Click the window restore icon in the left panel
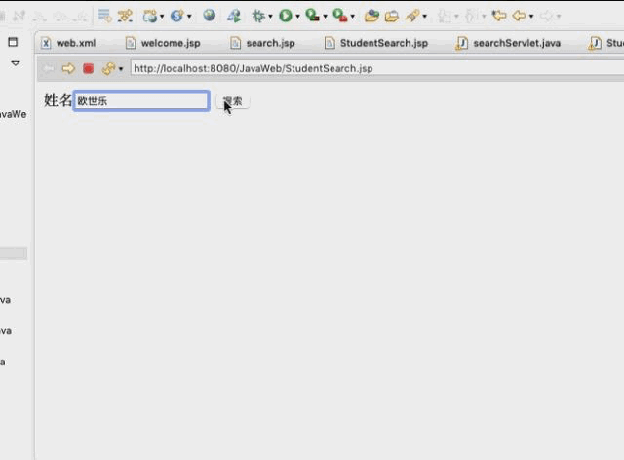 click(x=13, y=42)
